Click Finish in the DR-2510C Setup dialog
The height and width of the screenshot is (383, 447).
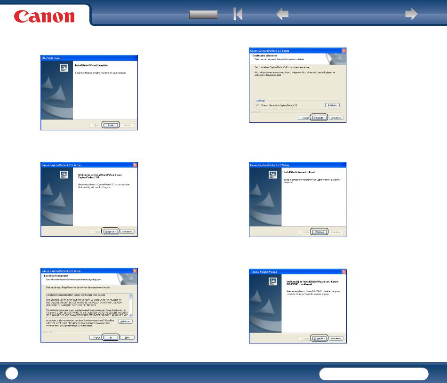(x=111, y=125)
